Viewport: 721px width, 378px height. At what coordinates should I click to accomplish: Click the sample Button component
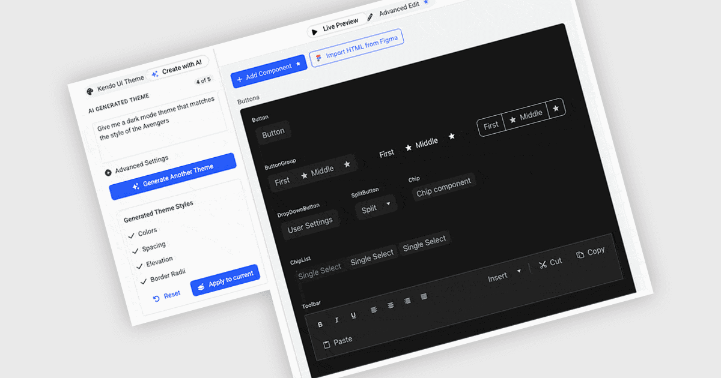point(273,133)
